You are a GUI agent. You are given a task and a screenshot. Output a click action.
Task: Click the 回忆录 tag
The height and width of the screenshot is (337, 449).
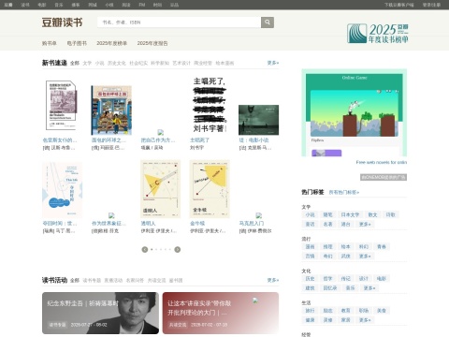[x=330, y=287]
